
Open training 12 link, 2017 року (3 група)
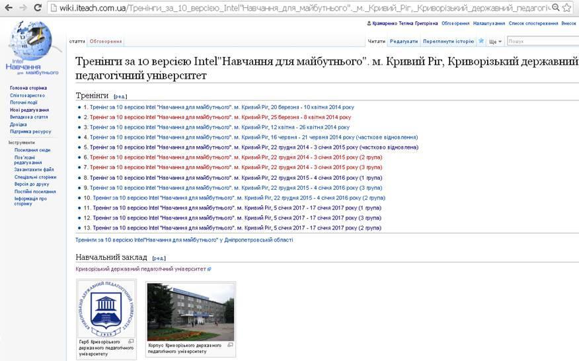coord(237,218)
